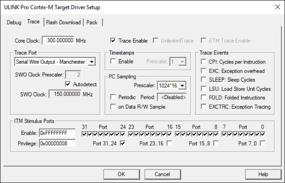This screenshot has height=183, width=285.
Task: Uncheck ITM stimulus port 15 checkbox
Action: point(178,134)
